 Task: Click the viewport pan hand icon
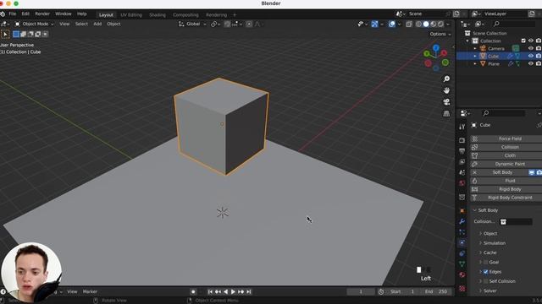(x=446, y=90)
